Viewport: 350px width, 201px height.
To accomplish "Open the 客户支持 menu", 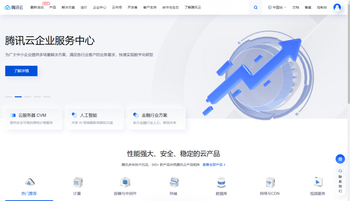I will click(150, 8).
